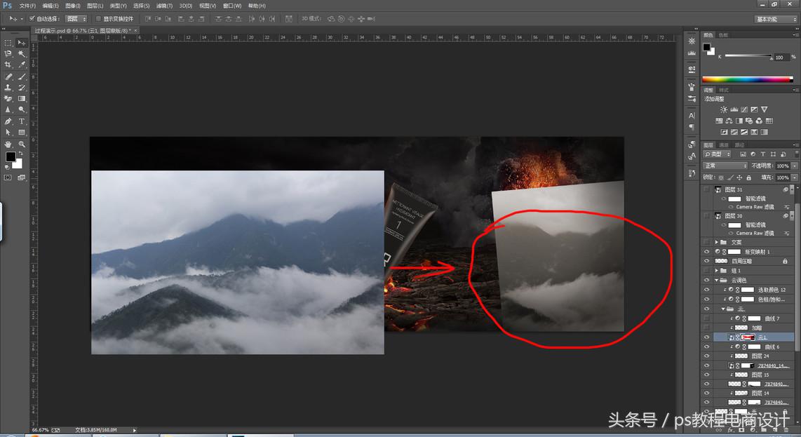Collapse the 云调色 layer group
Image resolution: width=801 pixels, height=437 pixels.
pos(715,280)
